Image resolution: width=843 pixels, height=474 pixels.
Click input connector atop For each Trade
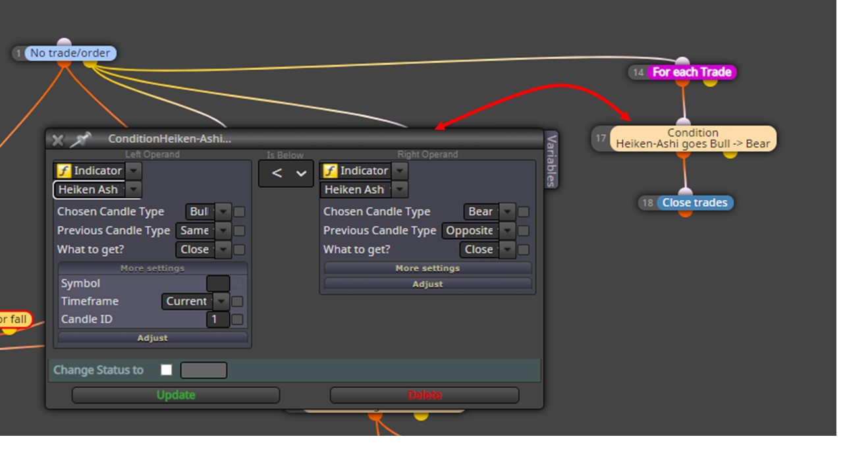click(683, 62)
